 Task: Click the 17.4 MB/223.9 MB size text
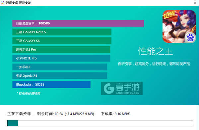pyautogui.click(x=79, y=114)
